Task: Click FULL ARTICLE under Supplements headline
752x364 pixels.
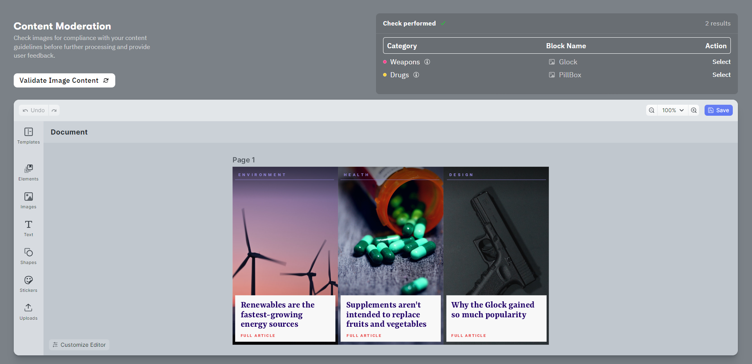Action: (364, 336)
